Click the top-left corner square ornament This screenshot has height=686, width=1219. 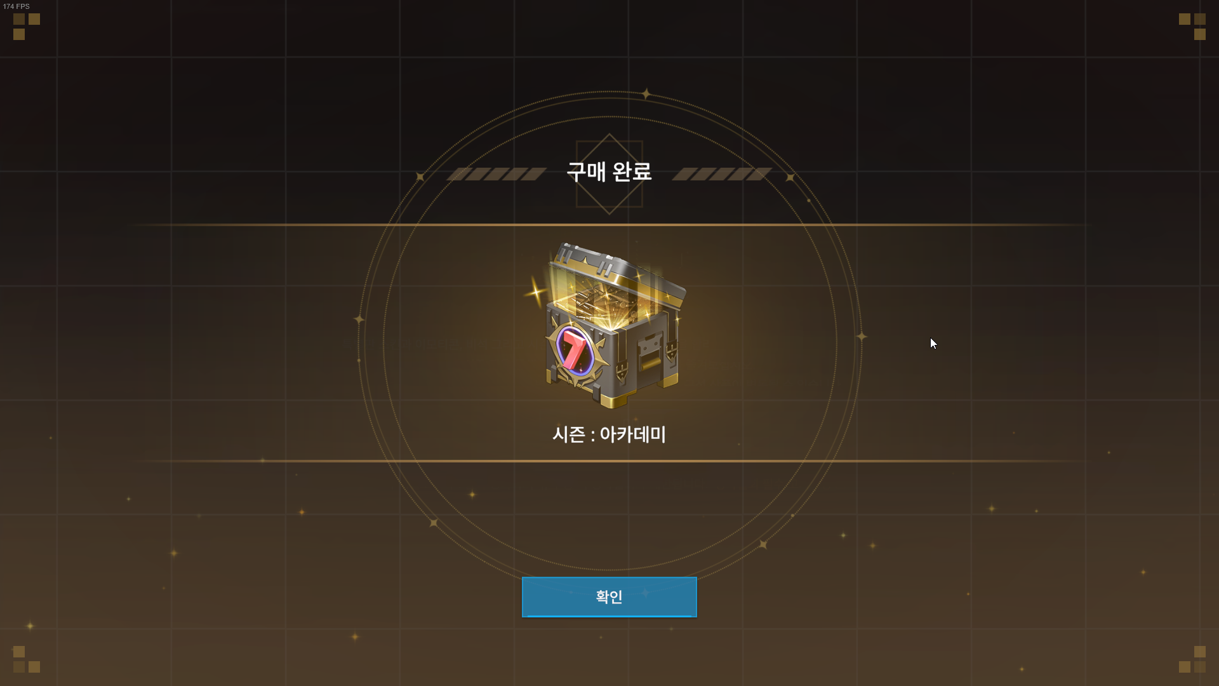26,26
